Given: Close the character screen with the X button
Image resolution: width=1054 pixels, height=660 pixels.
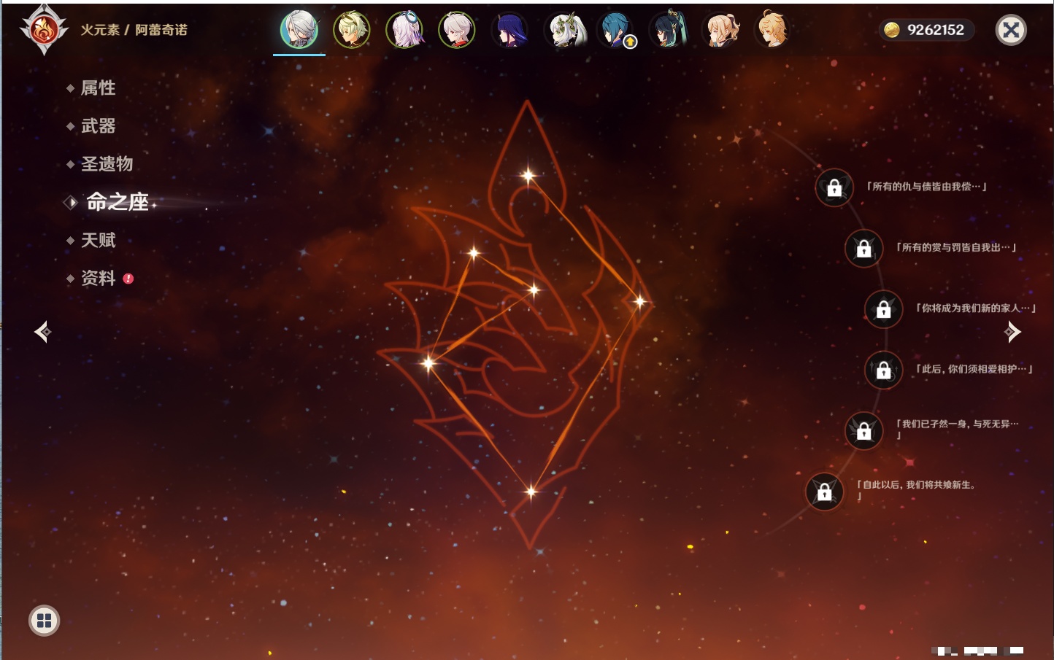Looking at the screenshot, I should pos(1012,30).
